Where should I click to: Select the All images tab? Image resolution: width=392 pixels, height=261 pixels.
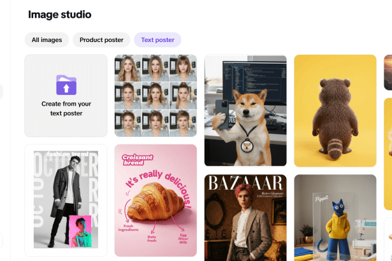tap(47, 39)
